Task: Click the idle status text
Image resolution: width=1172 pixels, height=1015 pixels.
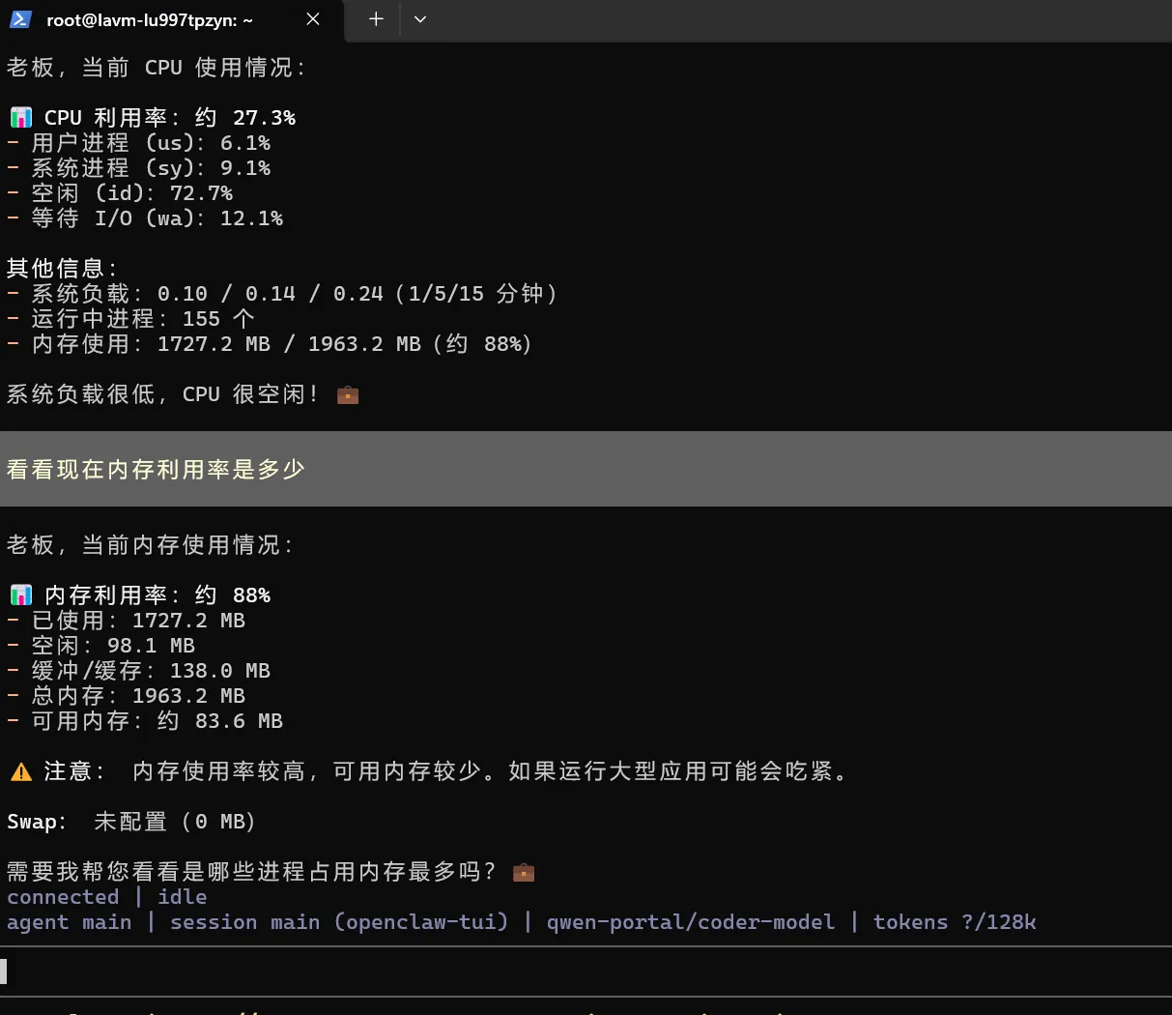Action: [182, 897]
